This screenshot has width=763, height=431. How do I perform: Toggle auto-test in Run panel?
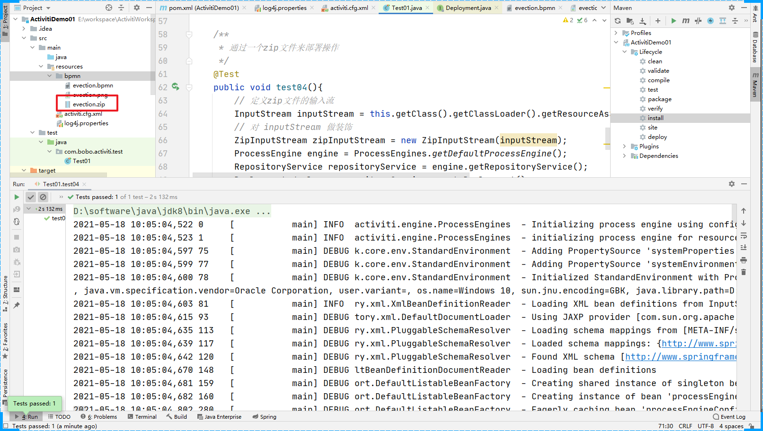coord(17,222)
